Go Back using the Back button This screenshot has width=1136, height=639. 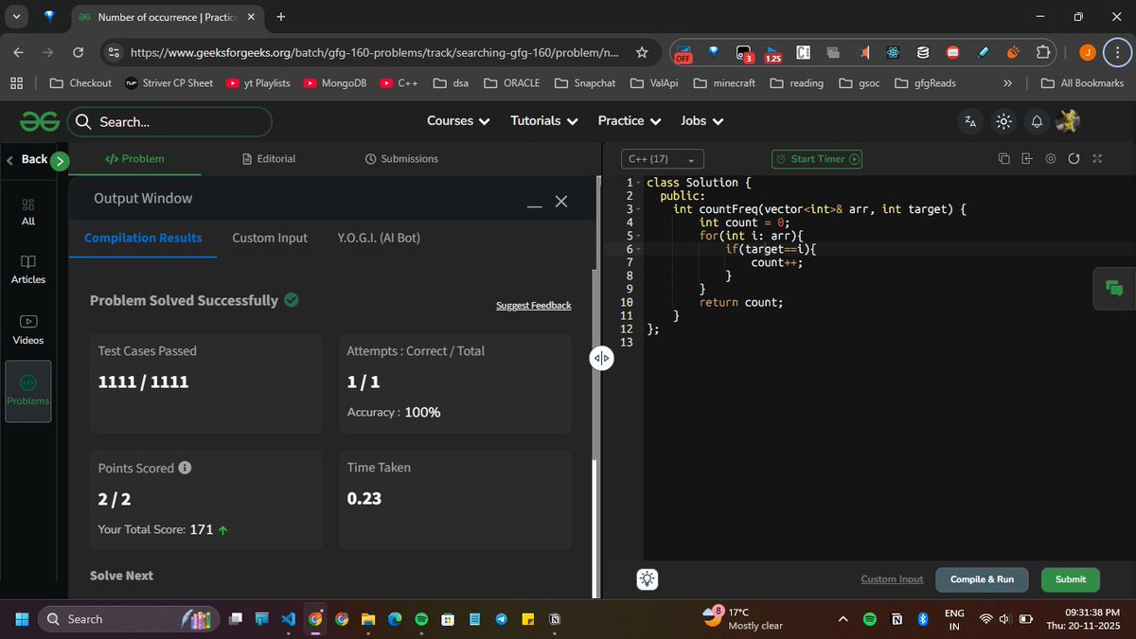pyautogui.click(x=27, y=159)
